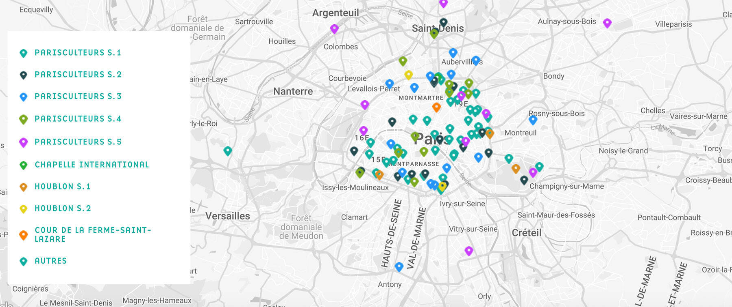Viewport: 732px width, 307px height.
Task: Open the purple pin near Aulnay-sous-Bois
Action: pos(607,23)
